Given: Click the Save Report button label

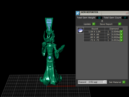Looking at the screenshot, I should [x=109, y=24].
